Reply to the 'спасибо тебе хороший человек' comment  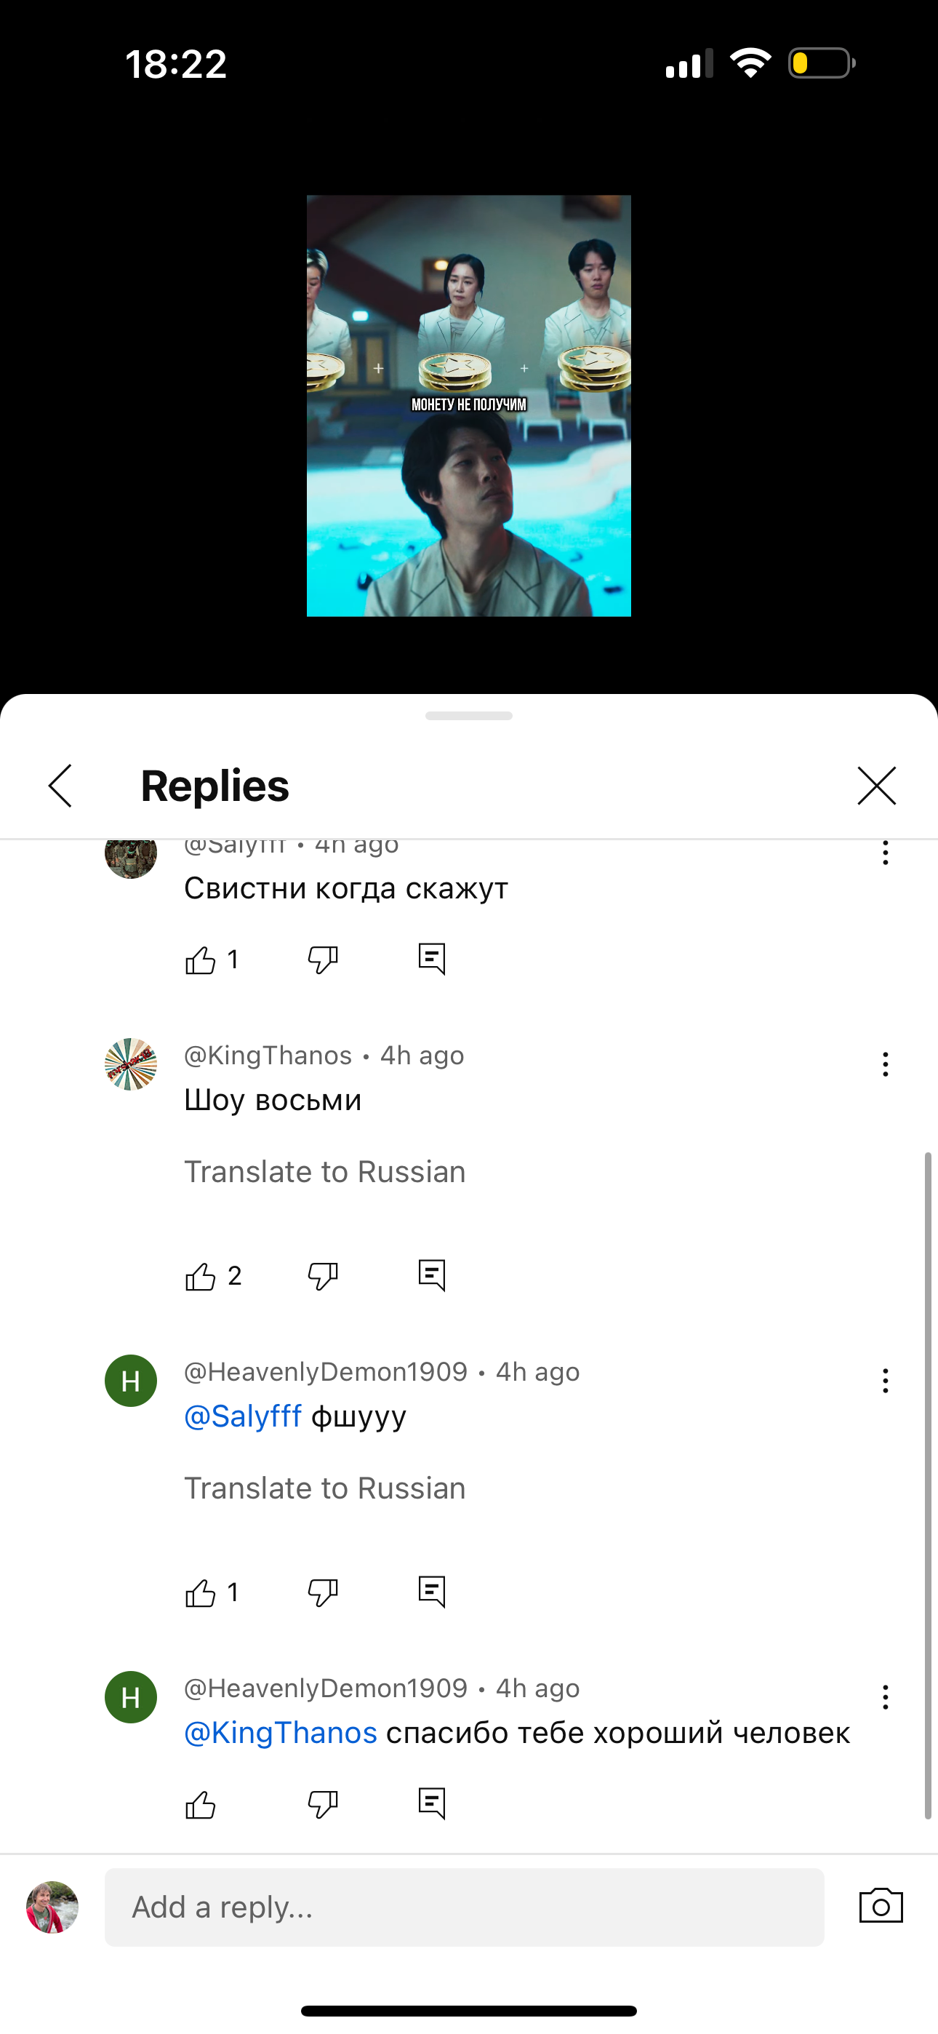432,1803
